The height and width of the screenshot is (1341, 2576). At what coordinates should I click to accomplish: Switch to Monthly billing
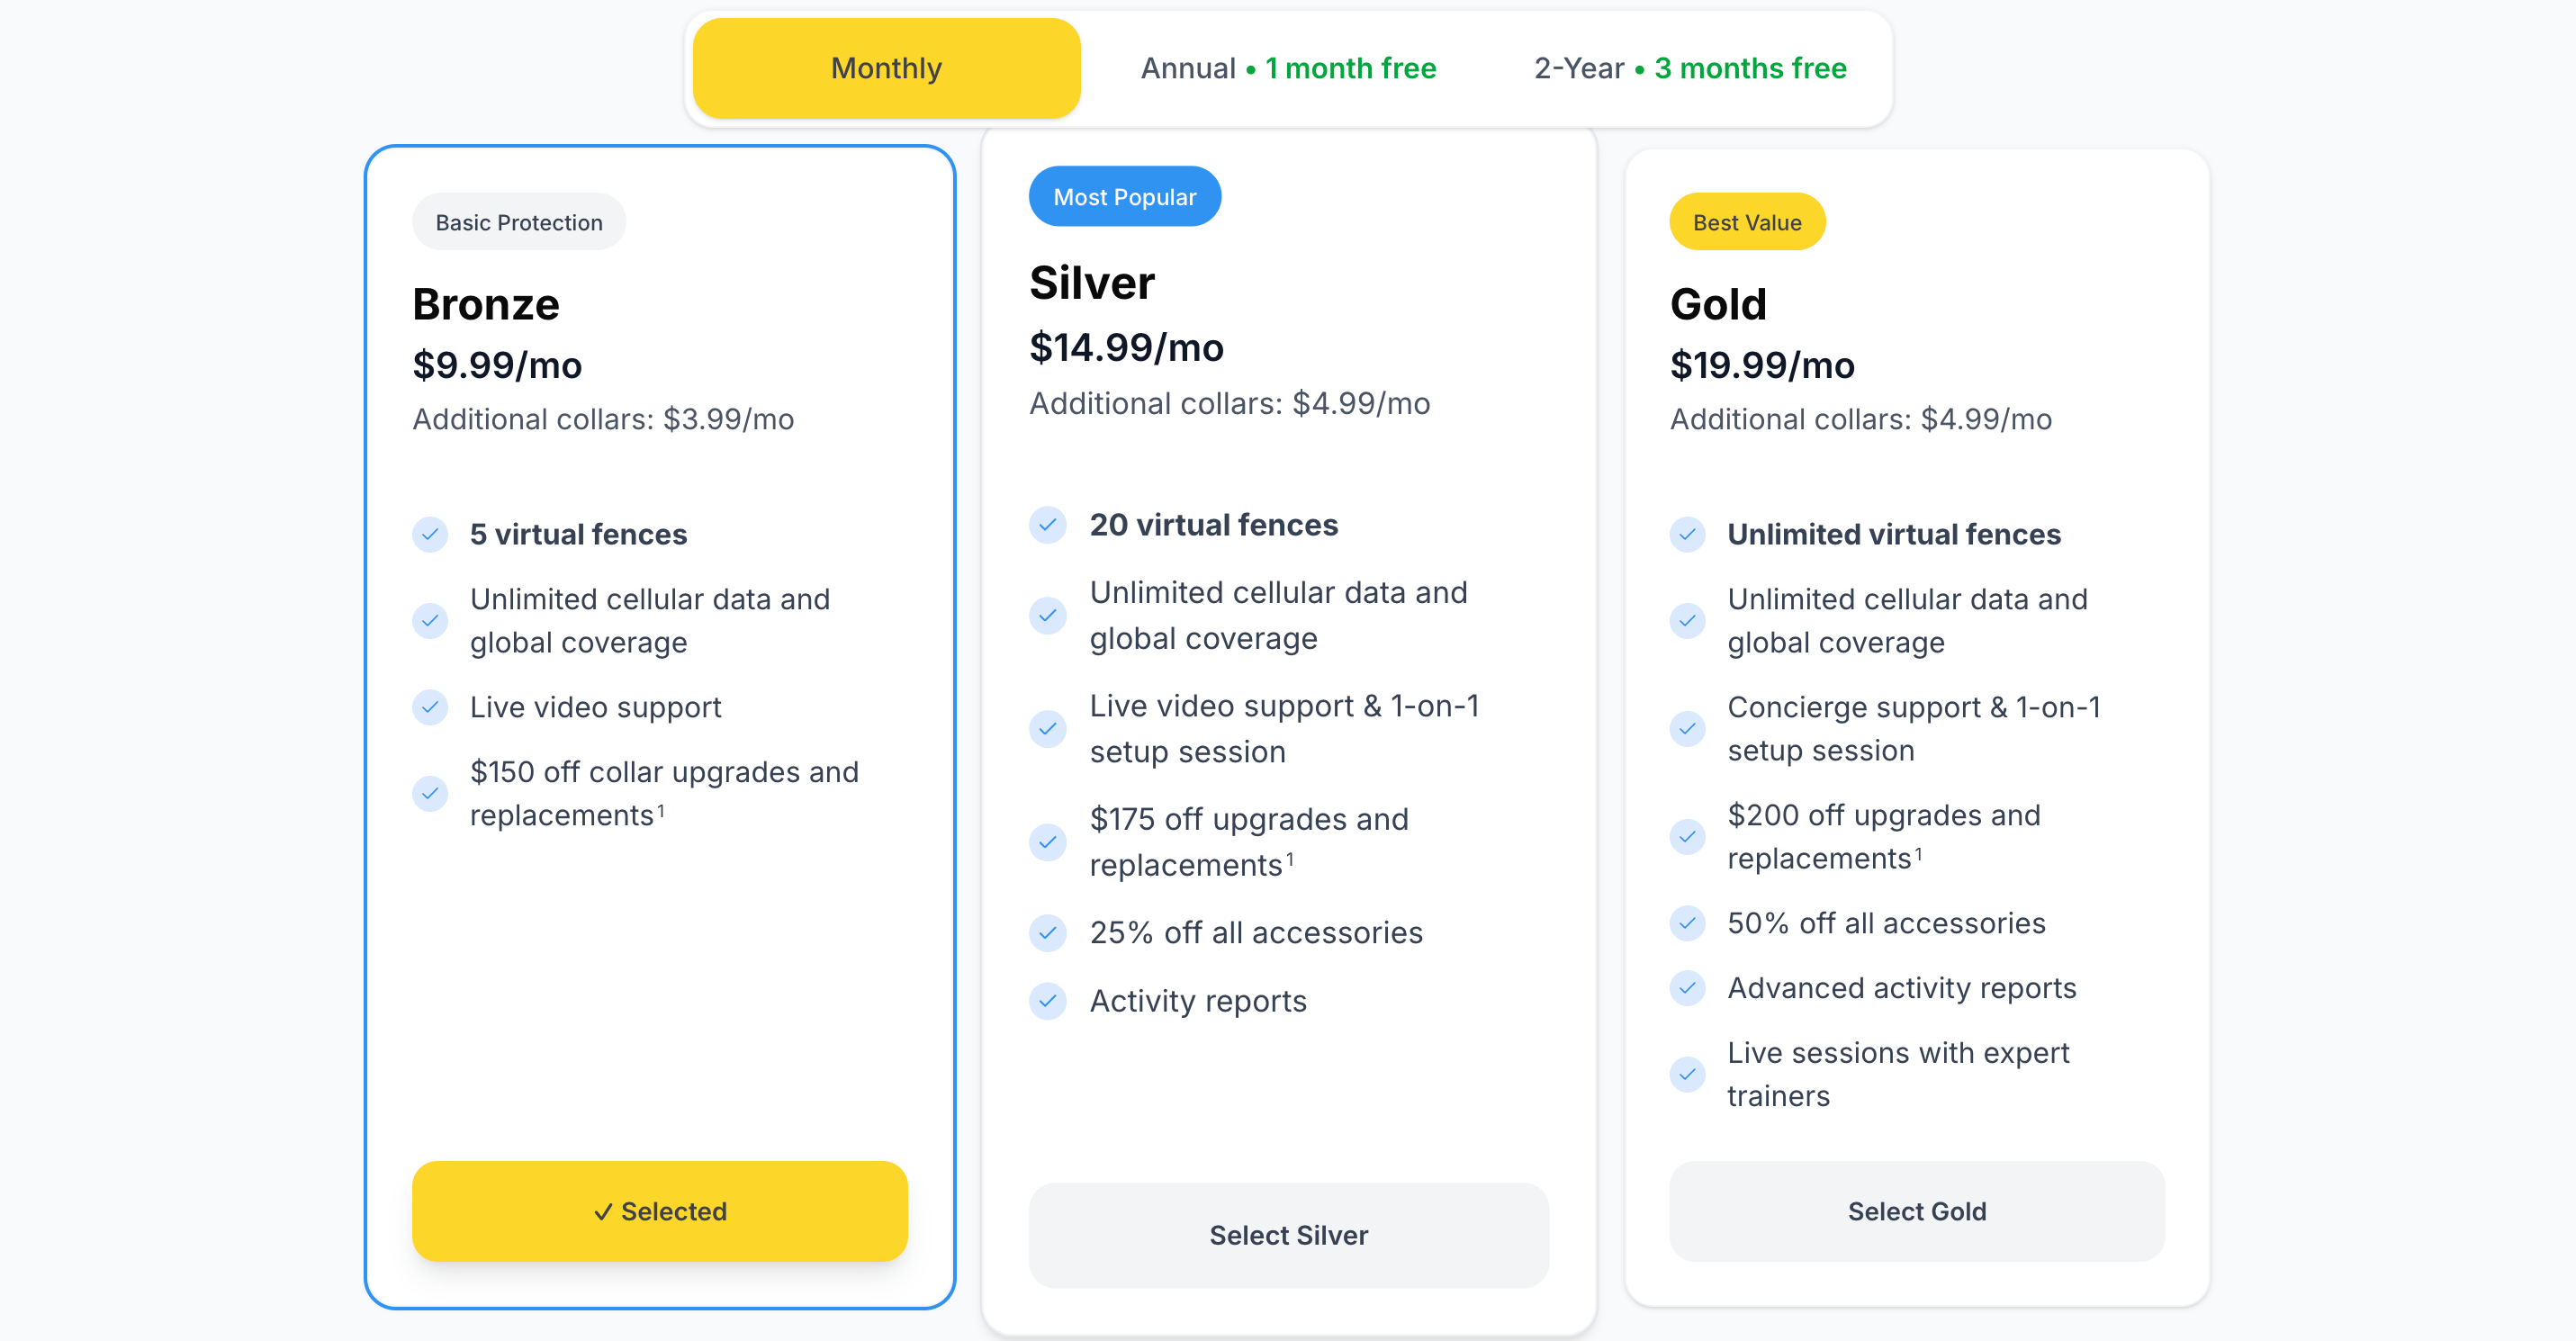point(886,68)
